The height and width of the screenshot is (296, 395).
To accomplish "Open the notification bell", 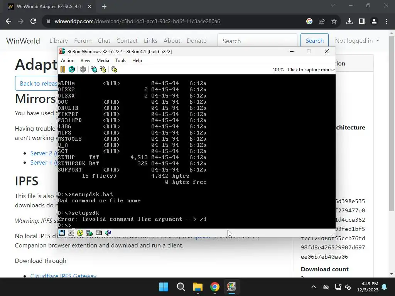I will 385,287.
